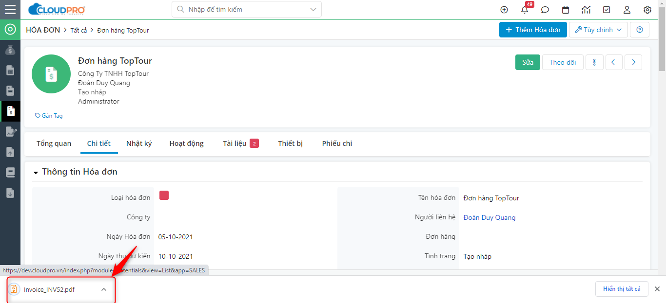Click the green invoice avatar icon
This screenshot has width=666, height=303.
pyautogui.click(x=51, y=74)
